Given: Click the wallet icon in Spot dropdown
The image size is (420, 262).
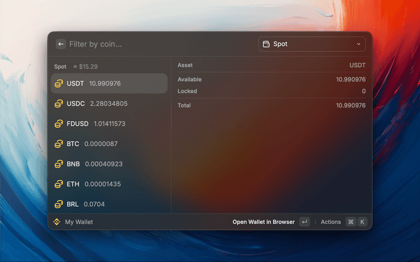Looking at the screenshot, I should (x=266, y=44).
